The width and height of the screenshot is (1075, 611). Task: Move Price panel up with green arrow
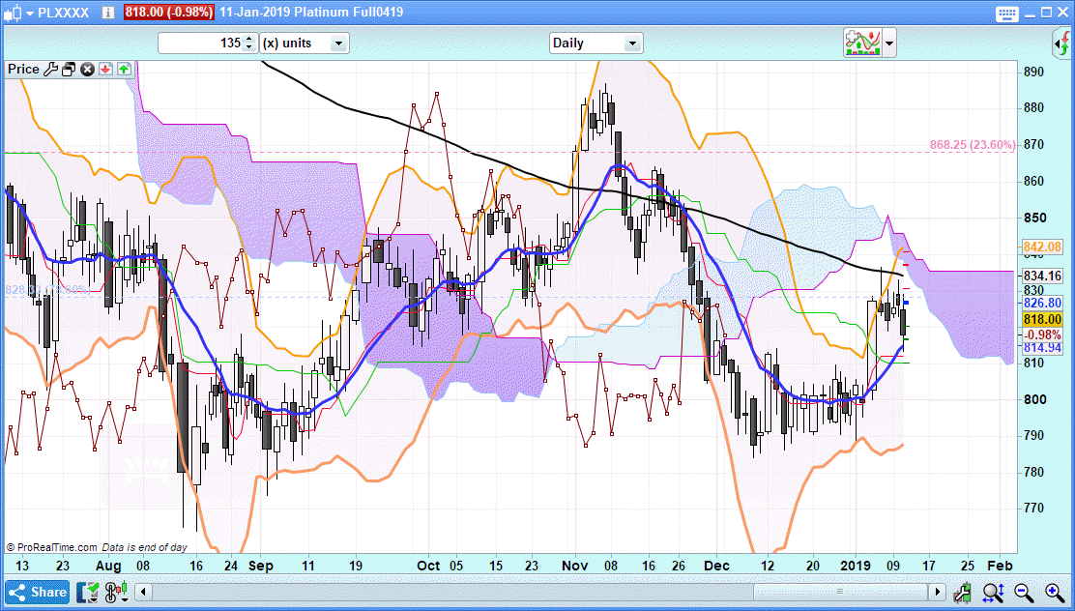124,70
